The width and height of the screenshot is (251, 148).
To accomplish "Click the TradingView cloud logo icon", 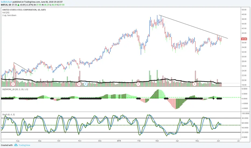I will tap(16, 145).
